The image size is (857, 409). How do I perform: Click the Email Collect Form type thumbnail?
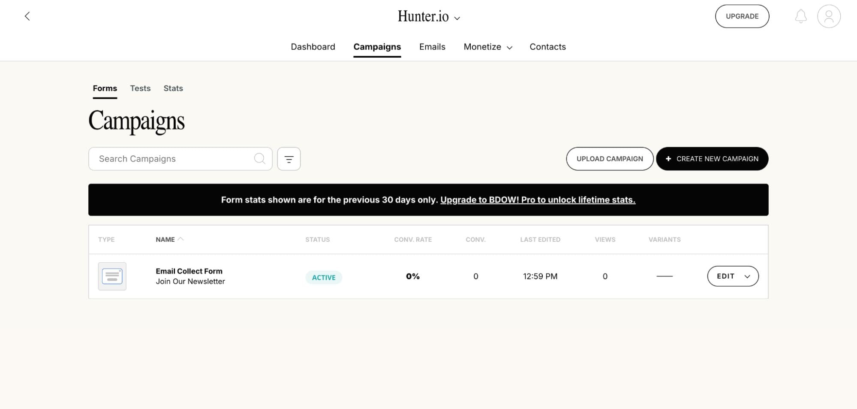[x=112, y=276]
